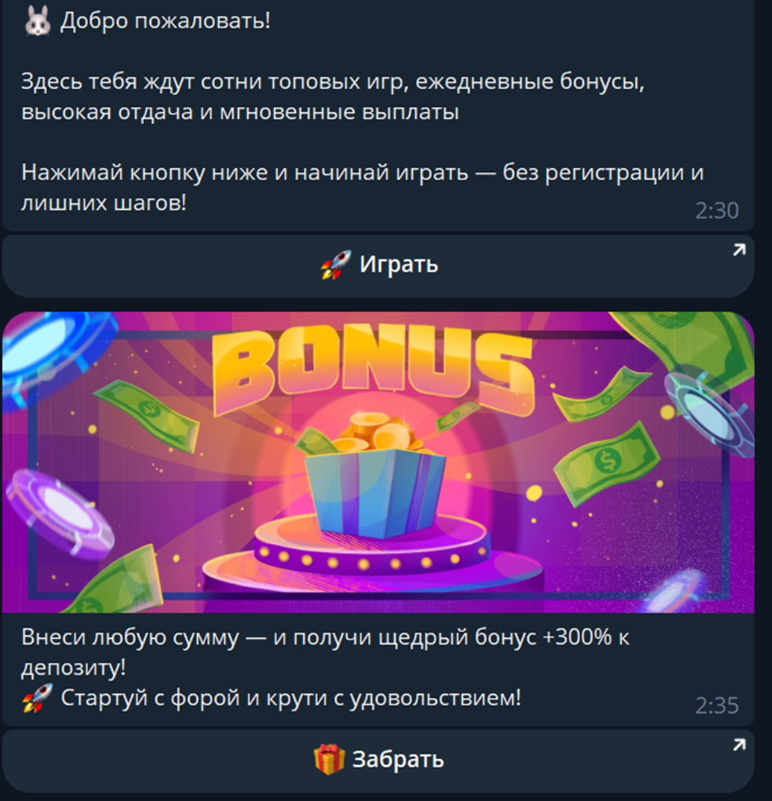Viewport: 772px width, 801px height.
Task: Click the gift box emoji on Забрать button
Action: [329, 759]
